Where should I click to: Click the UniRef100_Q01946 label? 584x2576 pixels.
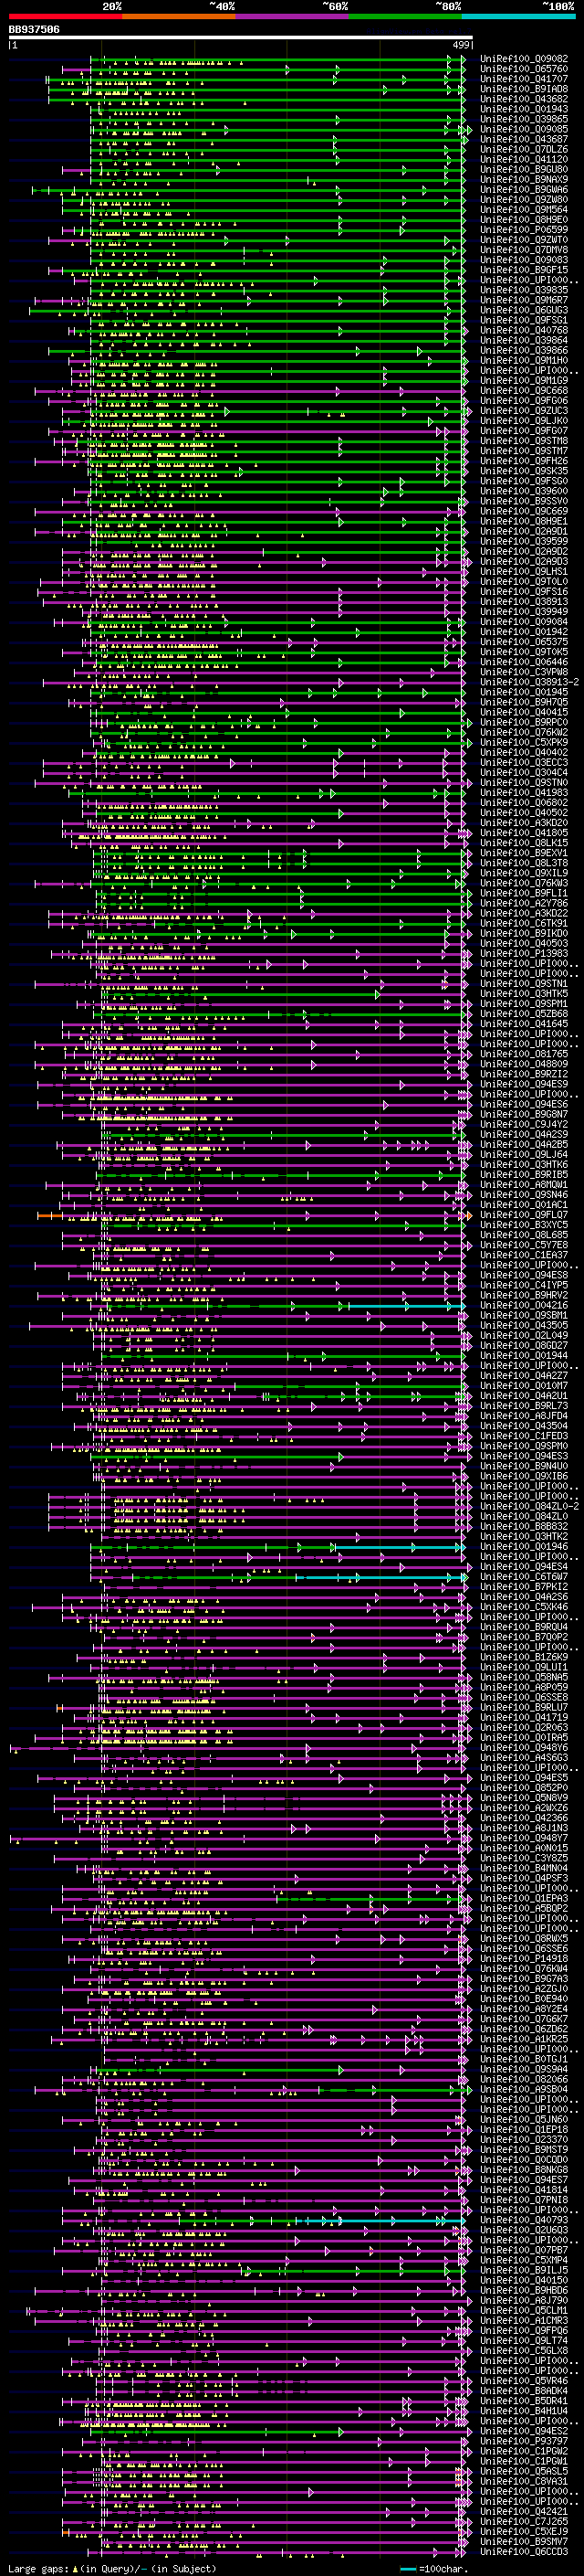point(524,1546)
